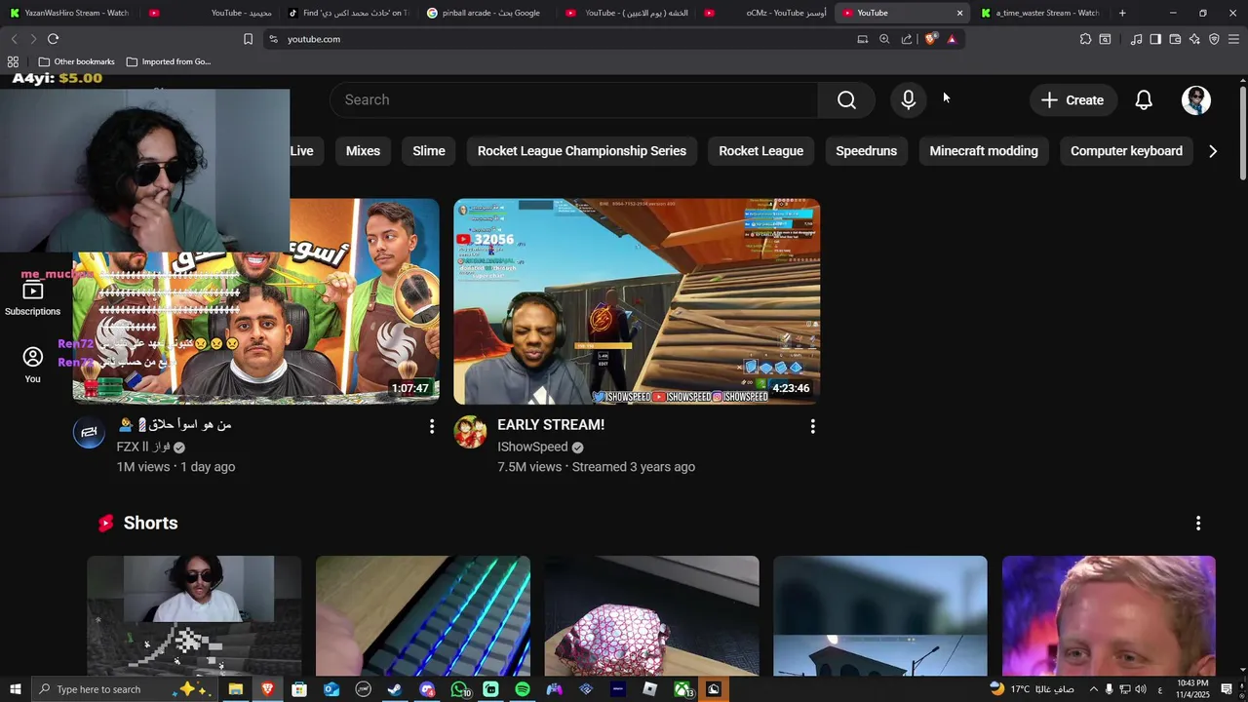This screenshot has width=1248, height=702.
Task: Open a new browser tab
Action: pos(1122,13)
